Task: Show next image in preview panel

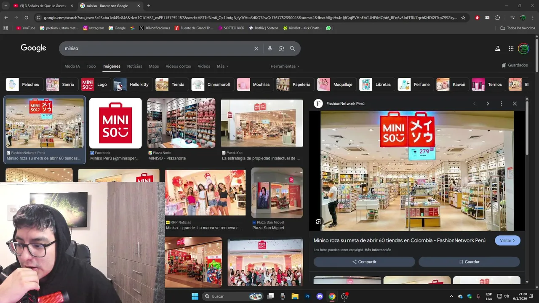Action: (488, 104)
